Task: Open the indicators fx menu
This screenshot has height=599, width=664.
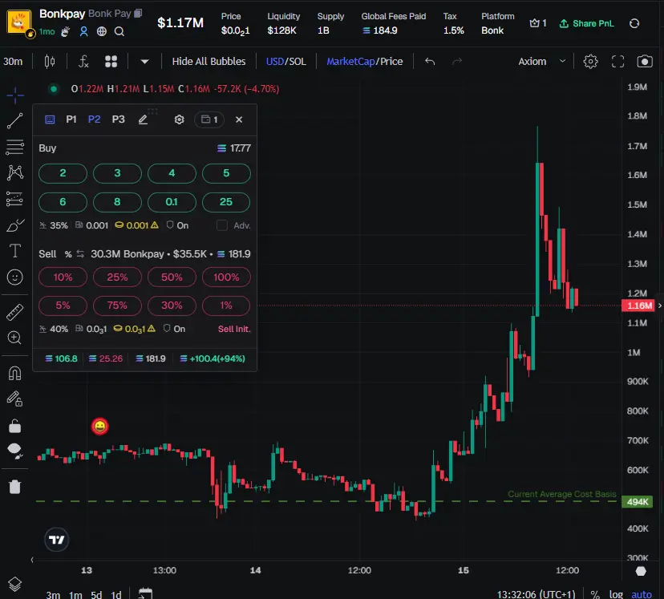Action: tap(83, 62)
